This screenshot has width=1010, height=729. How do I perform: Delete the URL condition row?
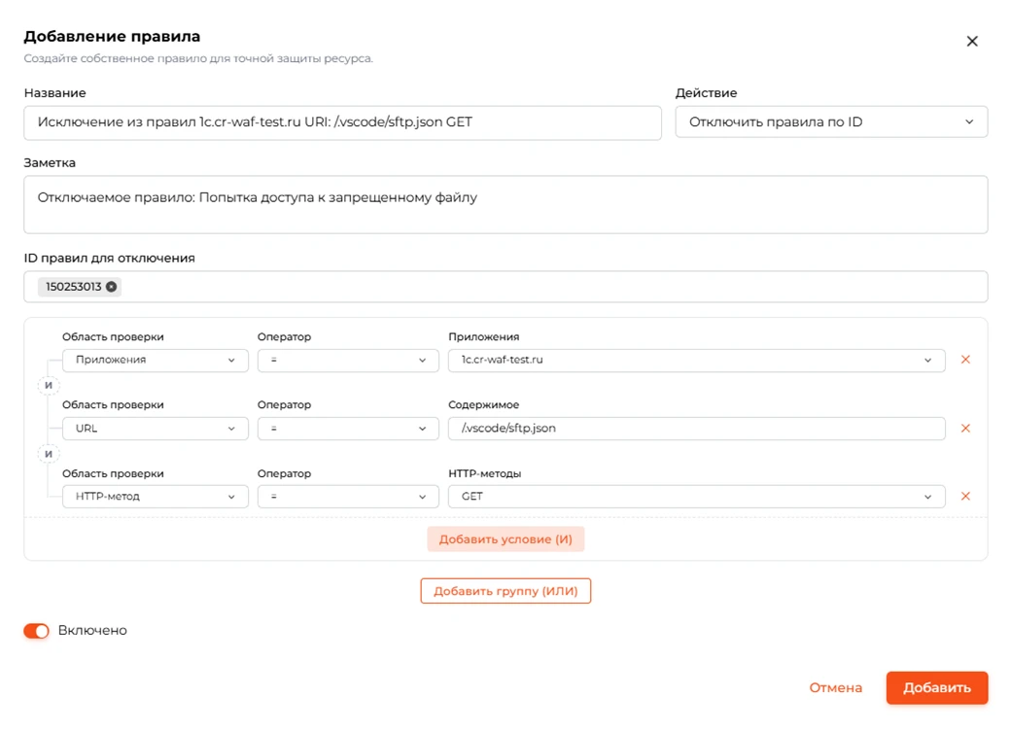coord(965,429)
